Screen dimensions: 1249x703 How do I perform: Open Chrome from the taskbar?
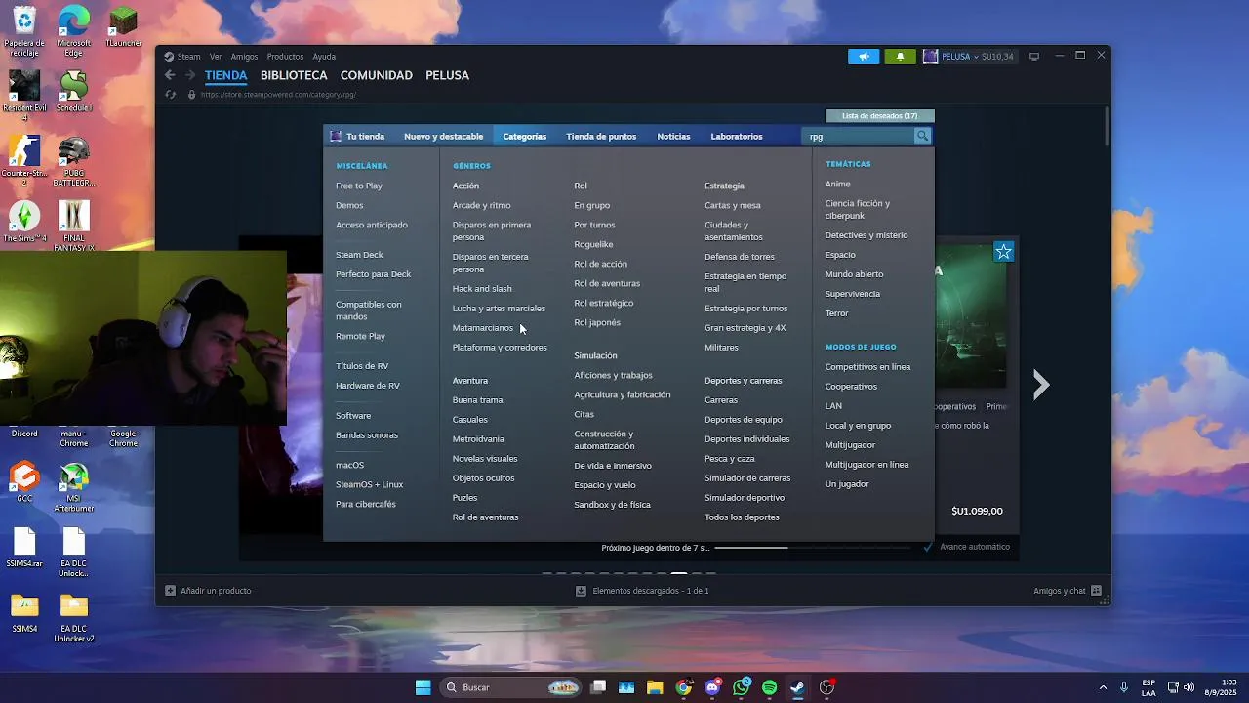pos(683,687)
